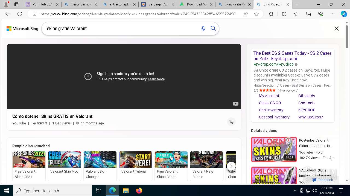Image resolution: width=350 pixels, height=196 pixels.
Task: Launch Copilot sidebar icon
Action: point(344,14)
